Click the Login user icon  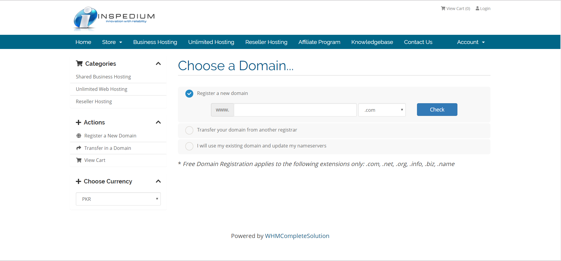[477, 8]
